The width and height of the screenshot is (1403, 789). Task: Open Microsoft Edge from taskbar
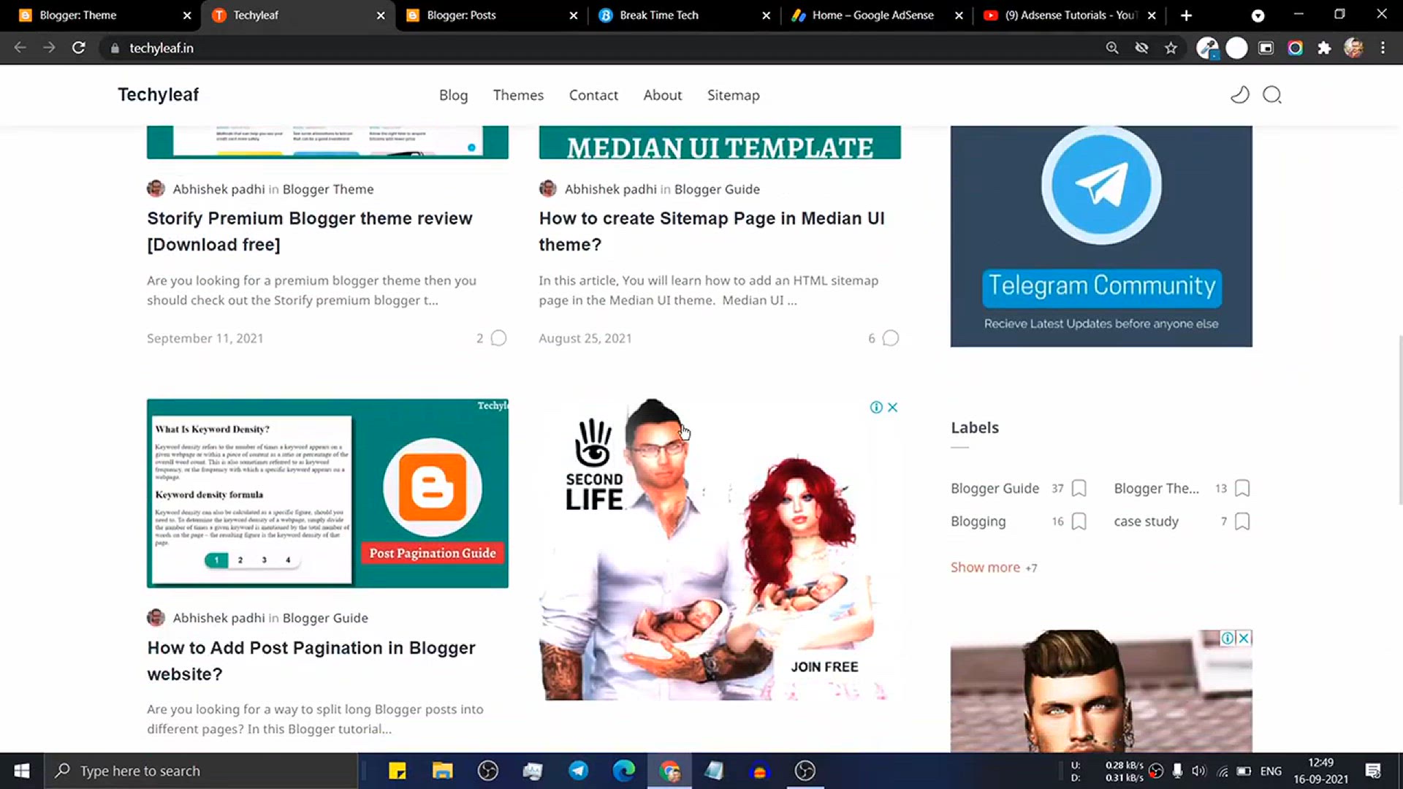(x=623, y=771)
